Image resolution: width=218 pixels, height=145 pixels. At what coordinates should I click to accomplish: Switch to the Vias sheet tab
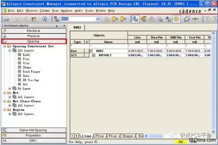coord(113,136)
